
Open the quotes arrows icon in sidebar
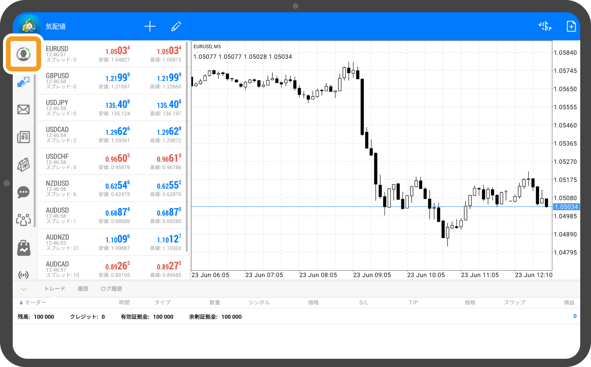23,82
